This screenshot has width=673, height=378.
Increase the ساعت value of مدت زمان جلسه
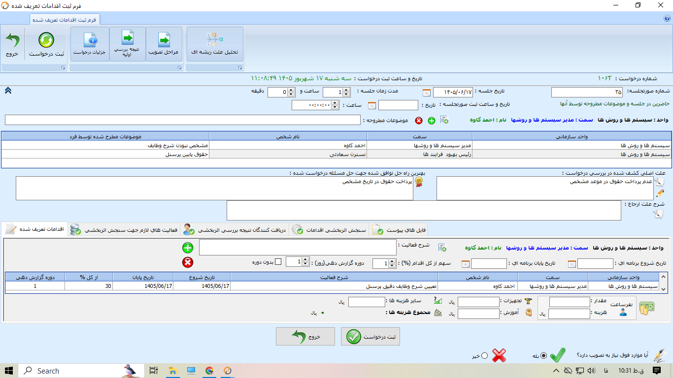pyautogui.click(x=346, y=90)
